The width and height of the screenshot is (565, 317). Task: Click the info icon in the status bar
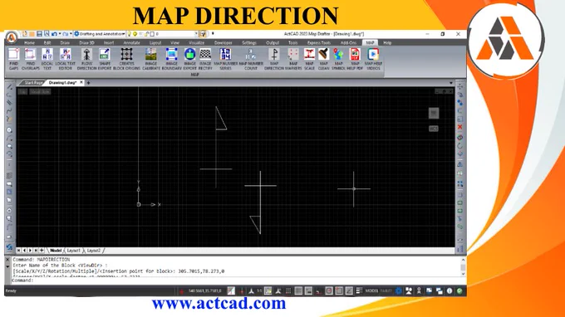click(450, 290)
